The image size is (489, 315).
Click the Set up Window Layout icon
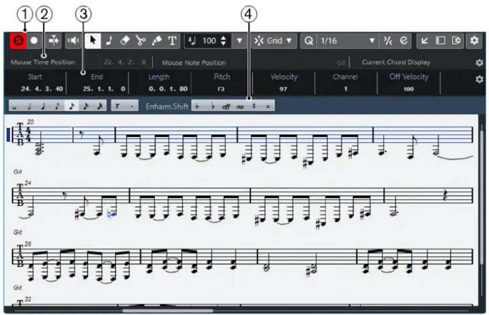(440, 41)
